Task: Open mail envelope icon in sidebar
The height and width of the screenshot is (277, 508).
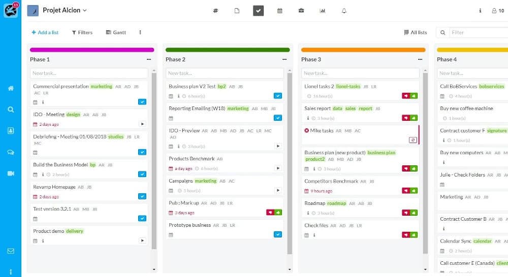Action: pyautogui.click(x=11, y=251)
